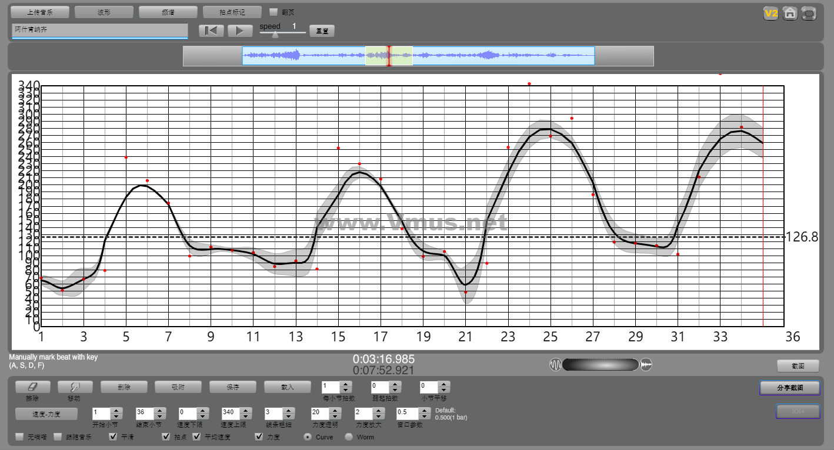This screenshot has height=450, width=834.
Task: Increase the 每小节拍数 beats per bar value
Action: tap(346, 384)
